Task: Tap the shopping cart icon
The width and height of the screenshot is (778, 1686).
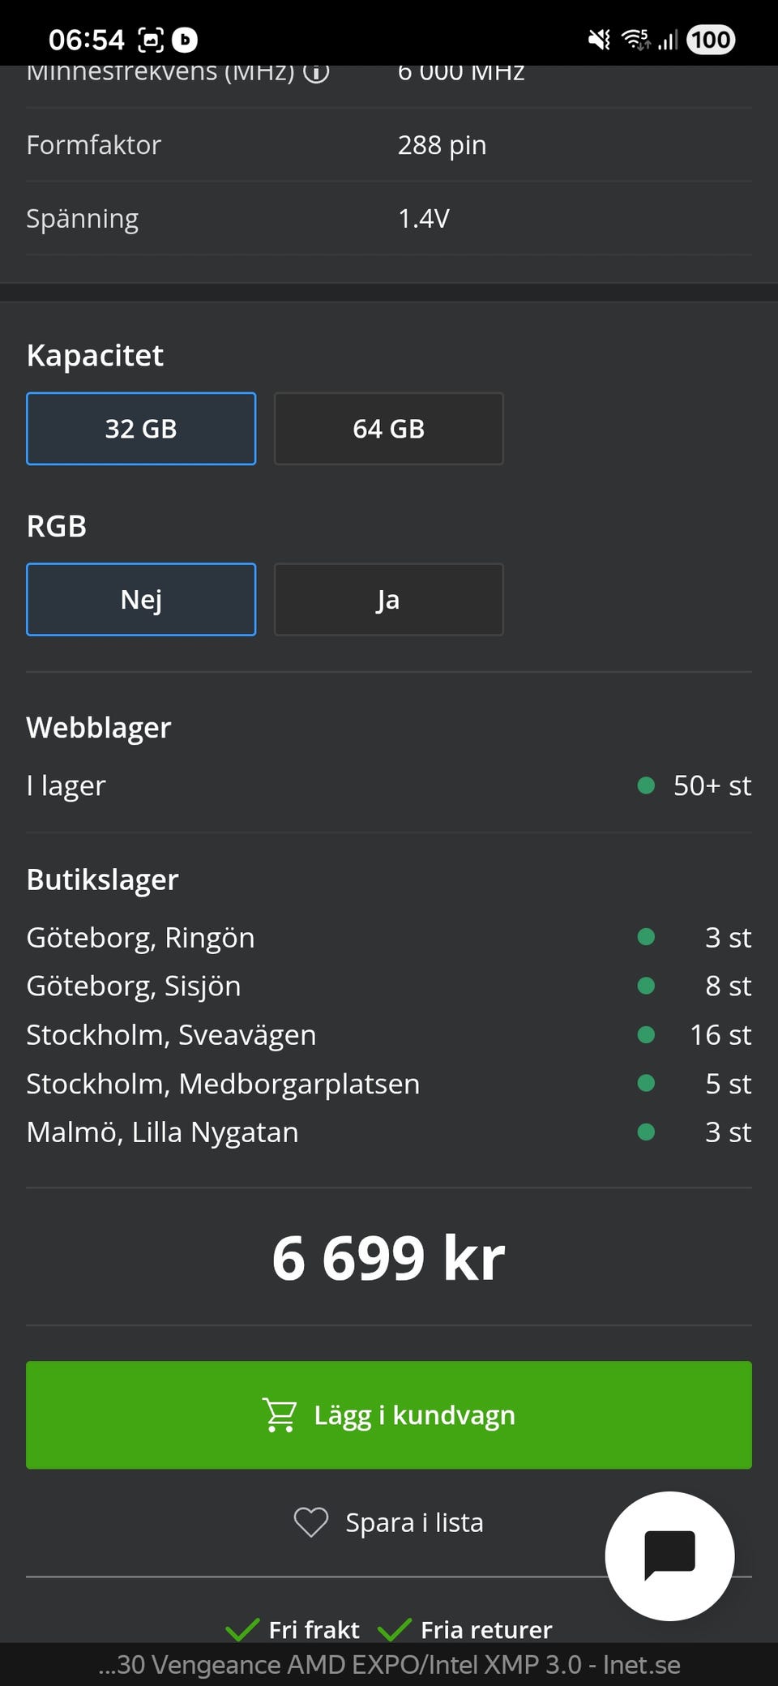Action: click(280, 1415)
